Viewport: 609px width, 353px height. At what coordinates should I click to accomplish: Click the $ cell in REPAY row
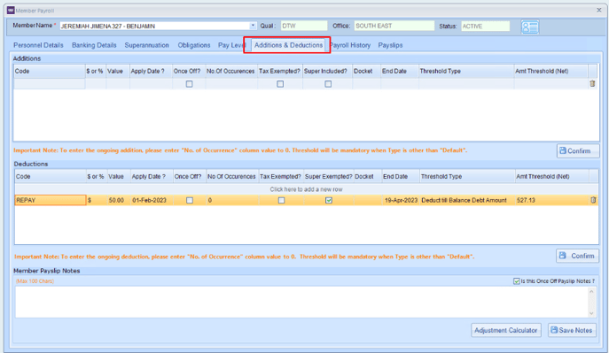(x=97, y=200)
